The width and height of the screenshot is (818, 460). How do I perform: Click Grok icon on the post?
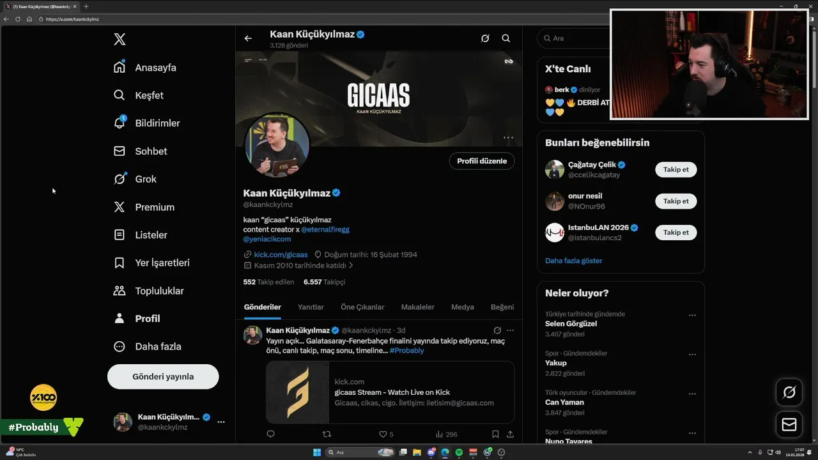coord(497,330)
